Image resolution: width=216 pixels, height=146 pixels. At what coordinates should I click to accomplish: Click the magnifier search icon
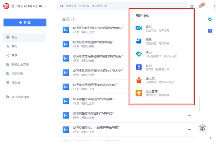pyautogui.click(x=62, y=6)
